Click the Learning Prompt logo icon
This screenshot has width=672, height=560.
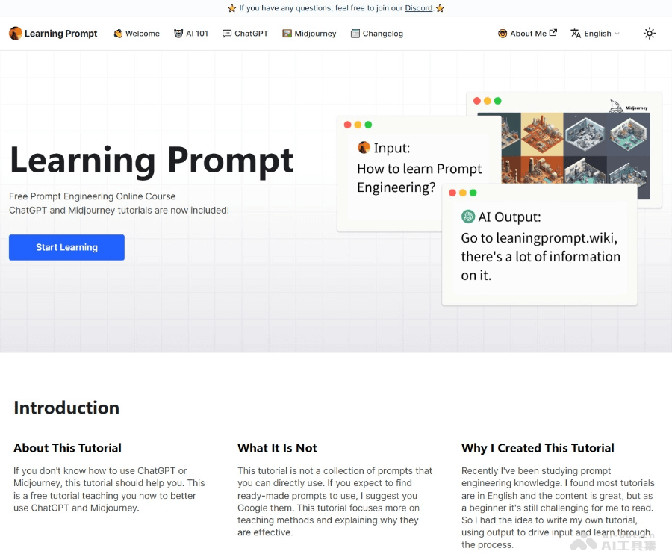click(x=15, y=33)
